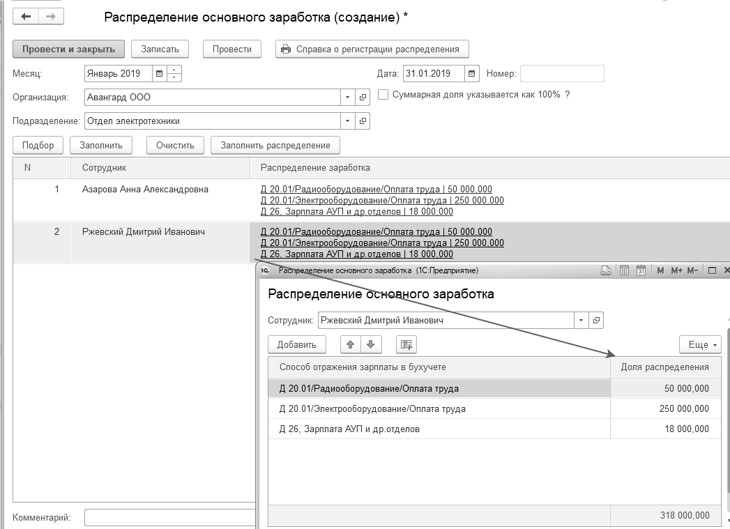Click the Провести button

click(x=232, y=49)
